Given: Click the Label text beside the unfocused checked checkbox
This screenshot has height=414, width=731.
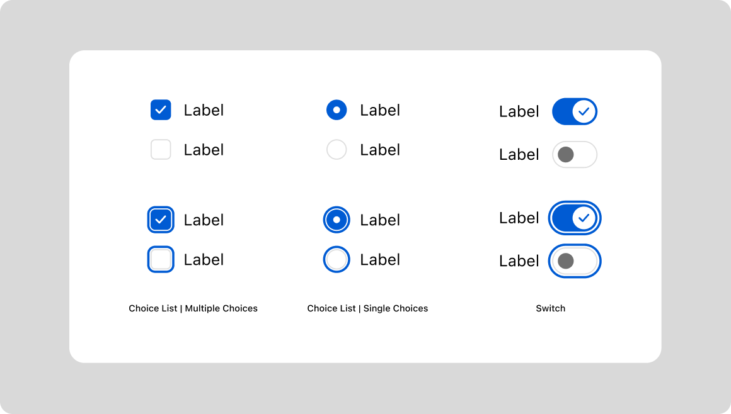Looking at the screenshot, I should (204, 110).
